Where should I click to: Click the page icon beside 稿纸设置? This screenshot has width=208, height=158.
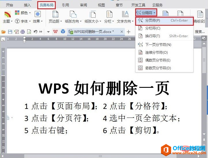pyautogui.click(x=180, y=14)
